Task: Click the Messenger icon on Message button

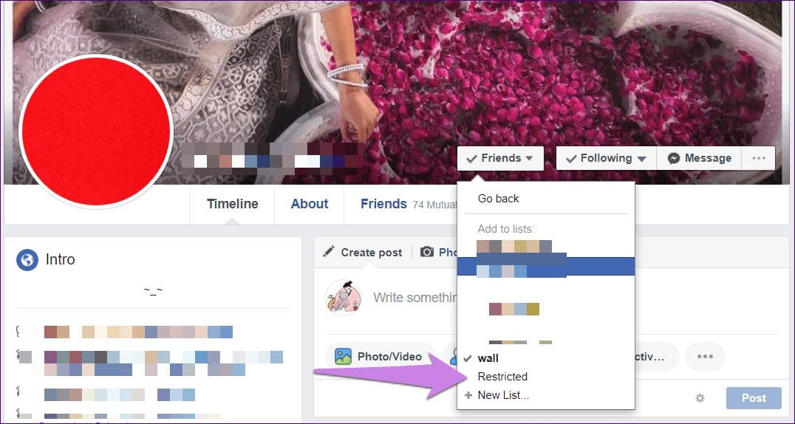Action: [673, 158]
